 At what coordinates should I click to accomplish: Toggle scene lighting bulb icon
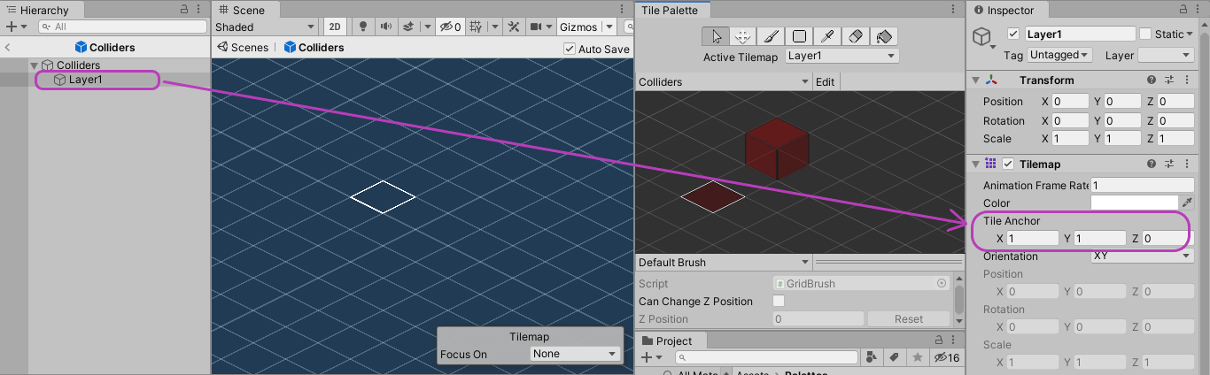click(361, 27)
